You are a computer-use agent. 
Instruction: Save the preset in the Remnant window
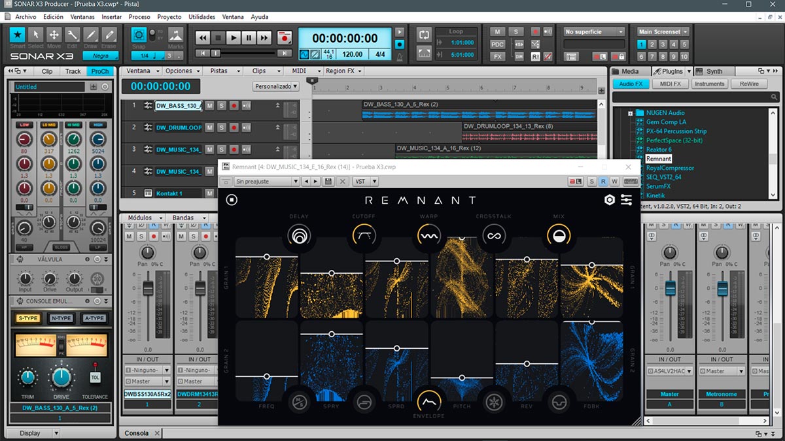point(328,181)
